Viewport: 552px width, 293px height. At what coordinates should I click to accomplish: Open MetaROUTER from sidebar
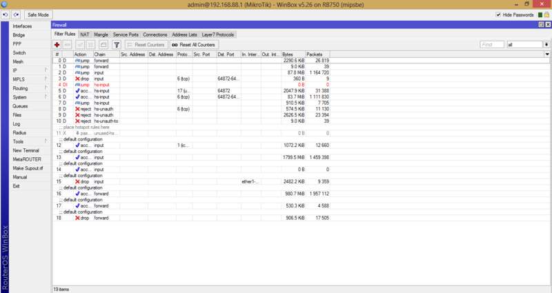(27, 159)
